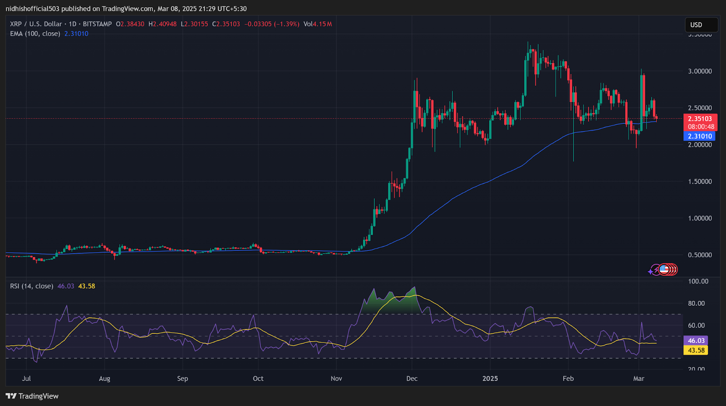Click the Vol 4.15 M value in header
The image size is (726, 406).
(x=318, y=24)
